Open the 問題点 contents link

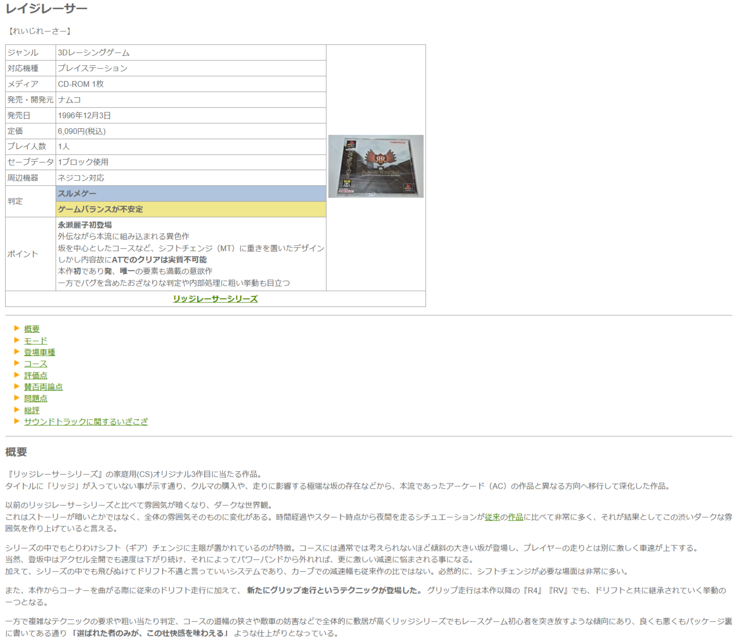point(36,398)
